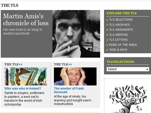
Task: Open The wonder of Frank Kermode link
Action: (69, 90)
